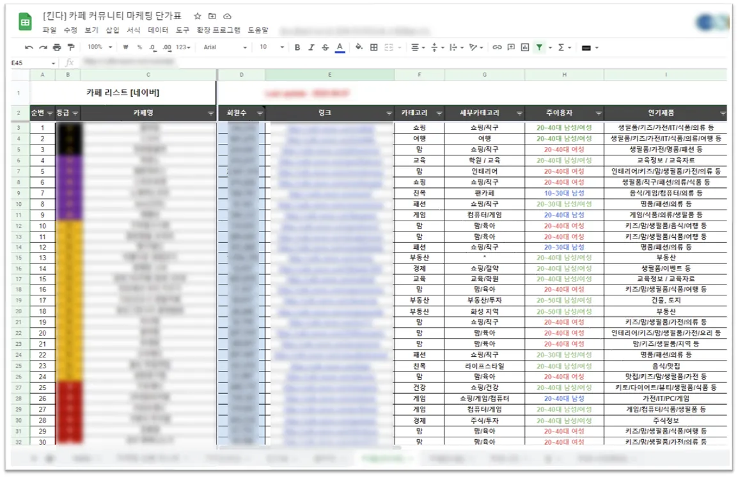Open the text rotation dropdown

pos(476,47)
